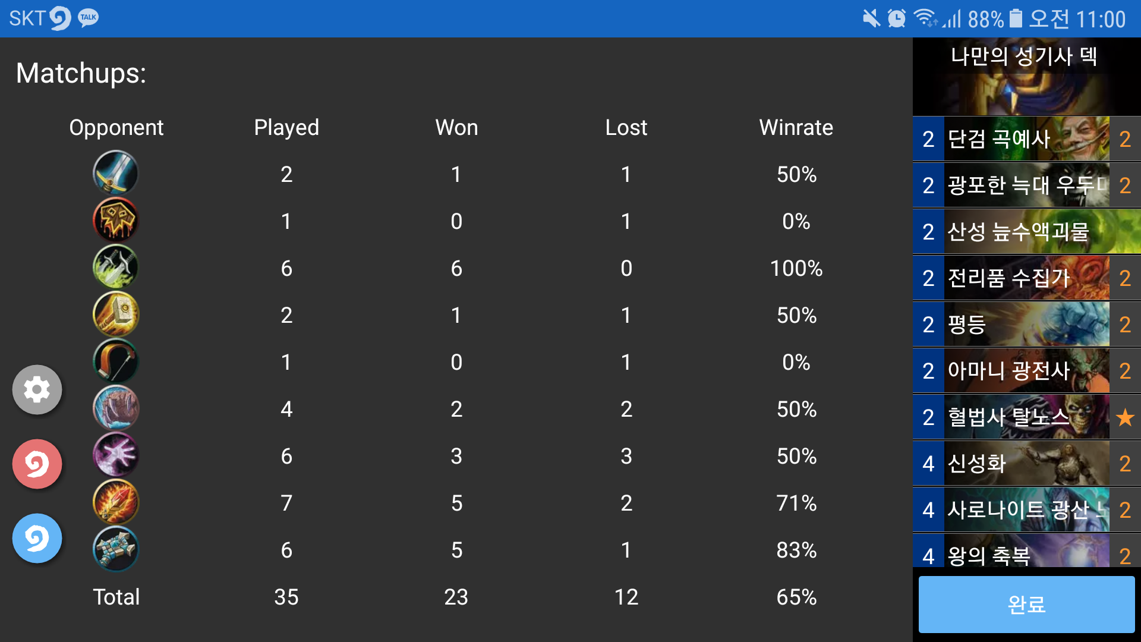
Task: Tap the Warlock purple hand class icon
Action: tap(116, 455)
